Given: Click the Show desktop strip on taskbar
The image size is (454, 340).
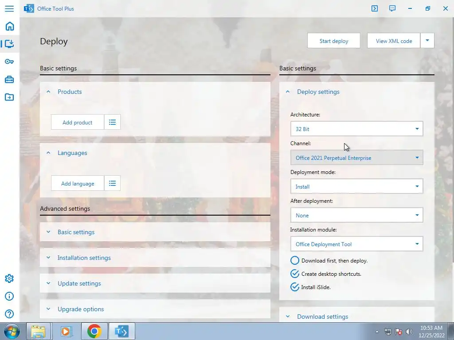Looking at the screenshot, I should tap(451, 331).
